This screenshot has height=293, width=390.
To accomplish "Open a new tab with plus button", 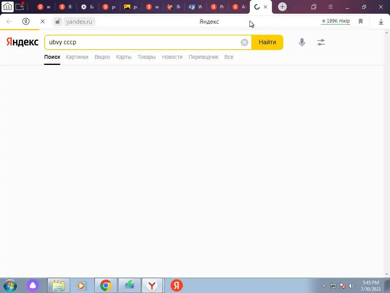I will click(x=282, y=7).
